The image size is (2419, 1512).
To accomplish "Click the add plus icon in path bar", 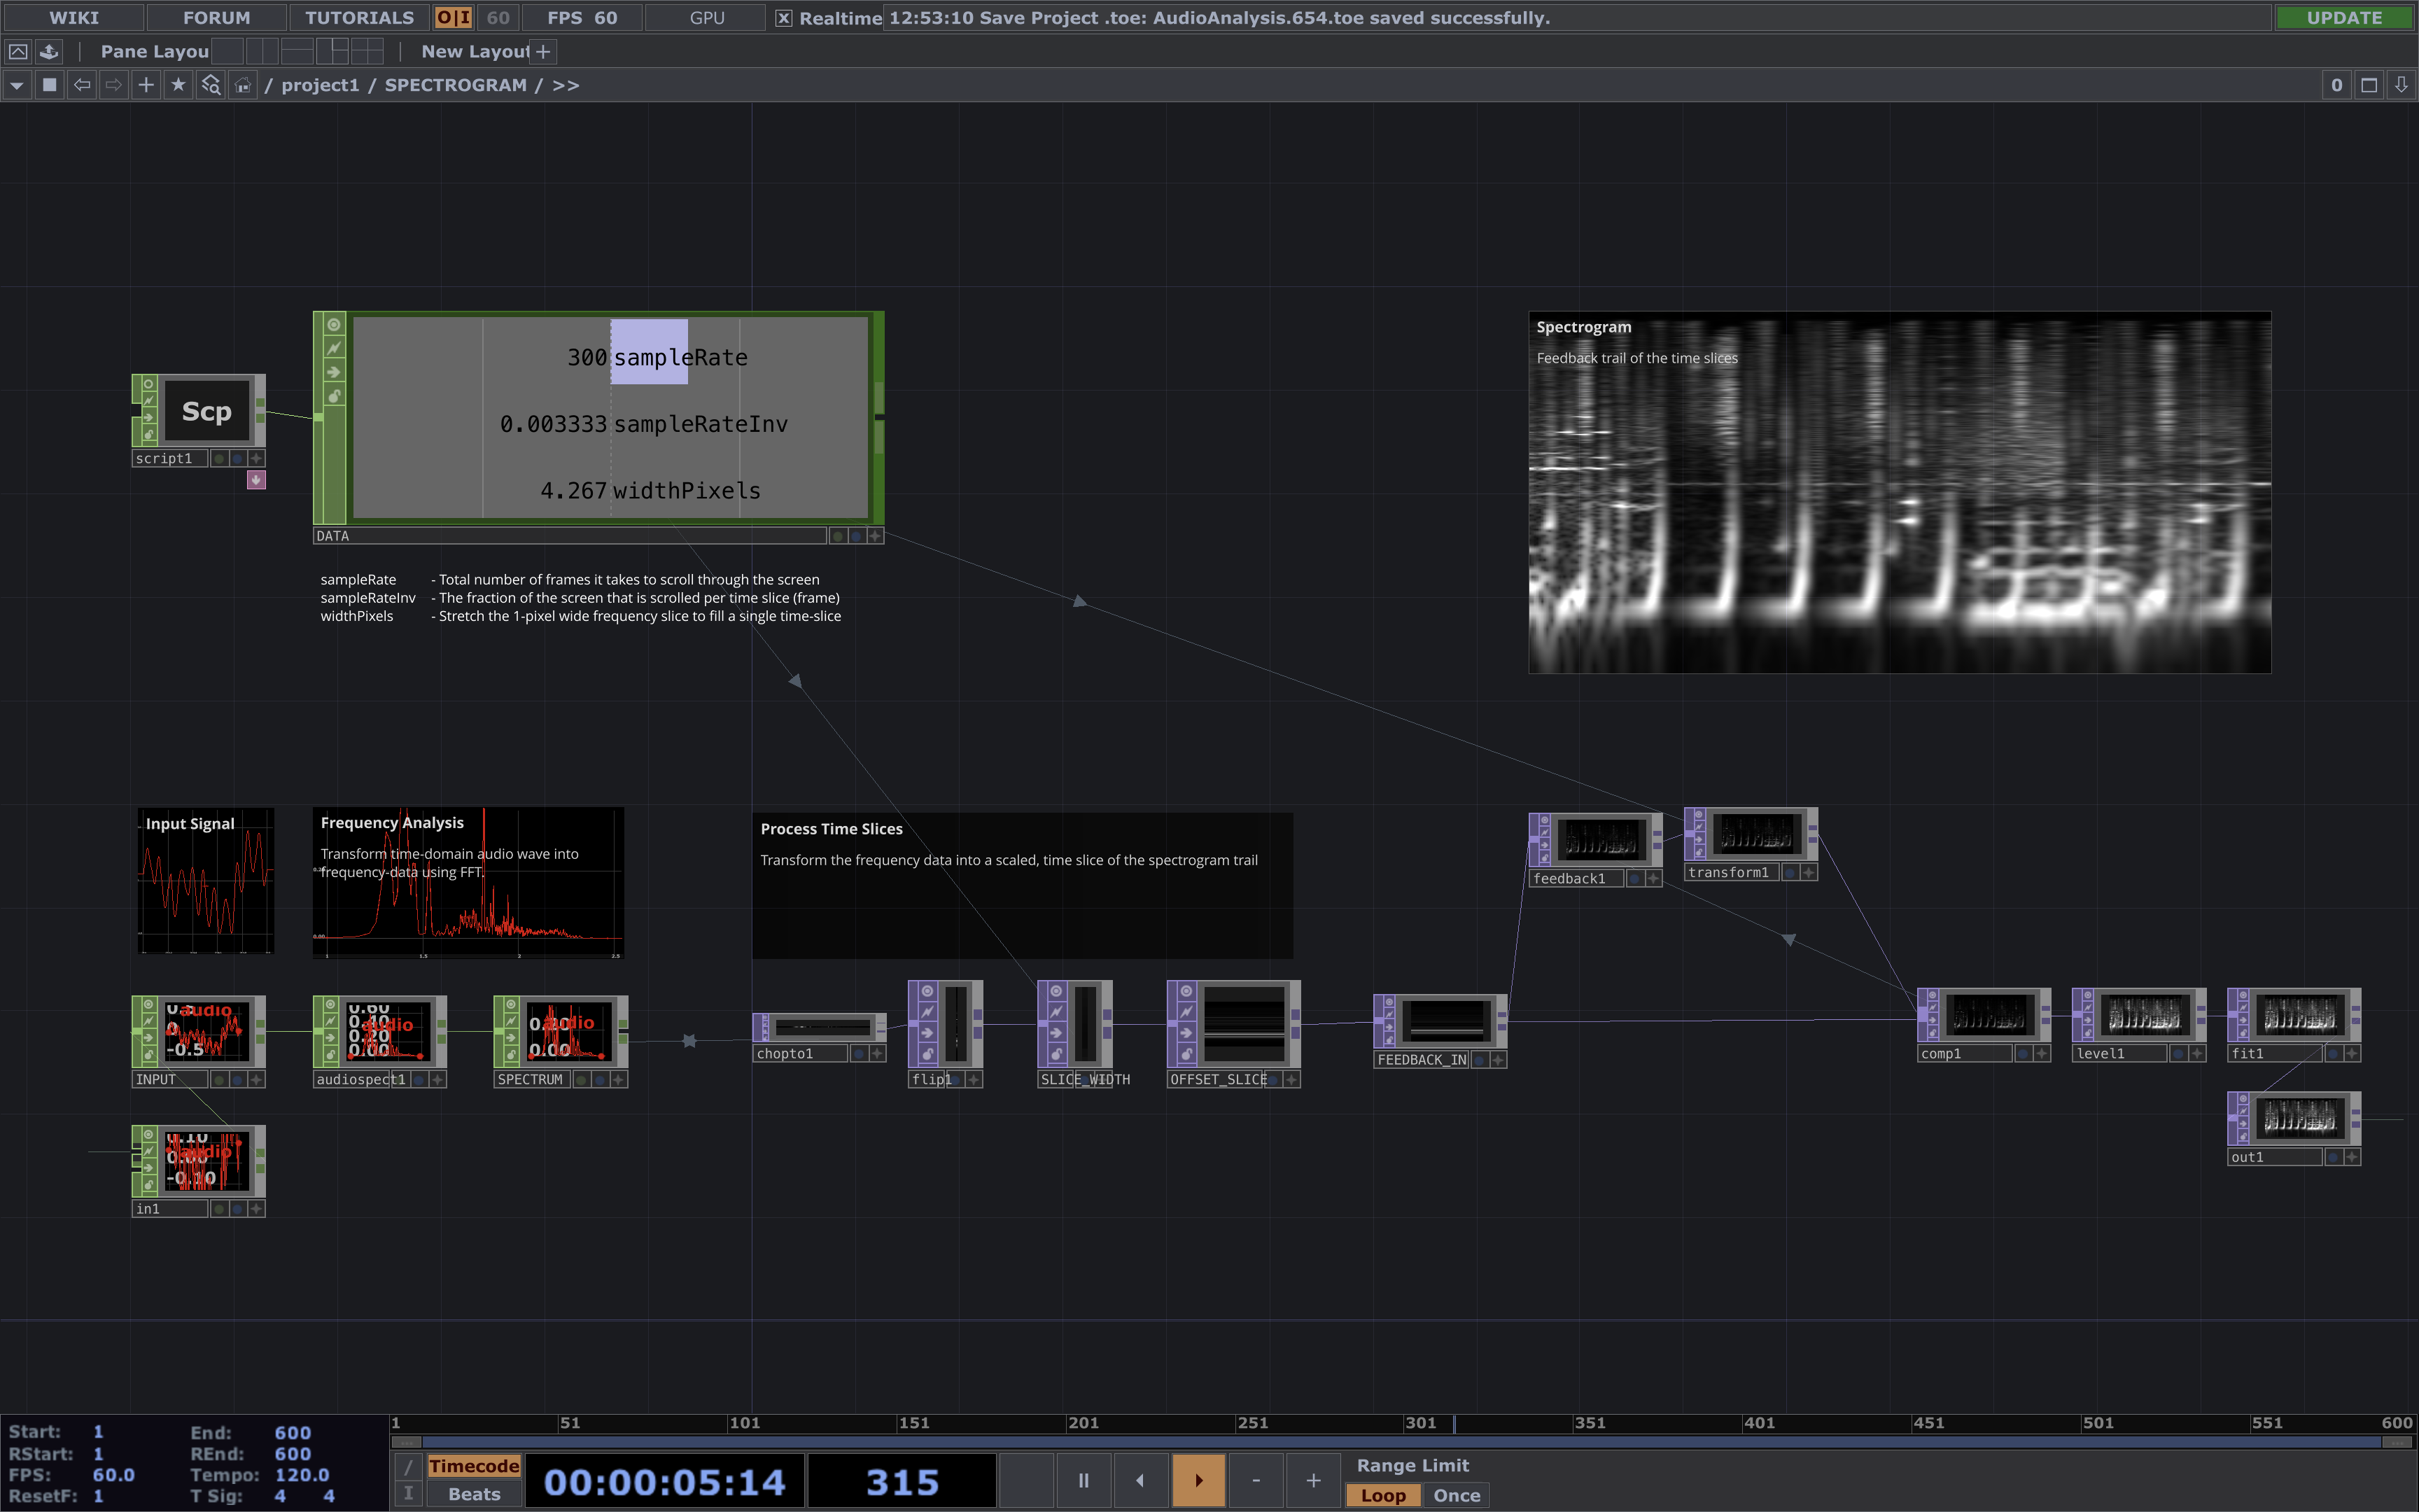I will (146, 85).
